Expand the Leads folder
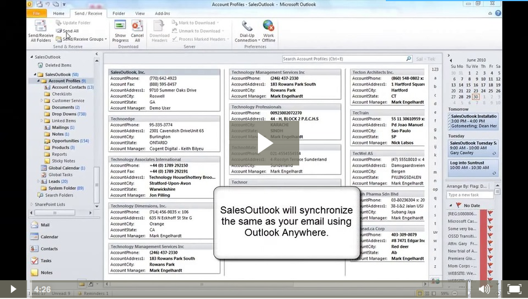This screenshot has height=299, width=528. click(39, 181)
